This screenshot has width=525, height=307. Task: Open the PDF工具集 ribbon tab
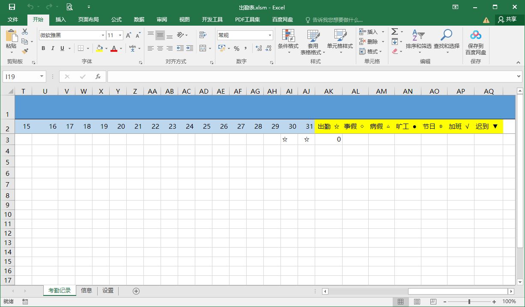(247, 19)
